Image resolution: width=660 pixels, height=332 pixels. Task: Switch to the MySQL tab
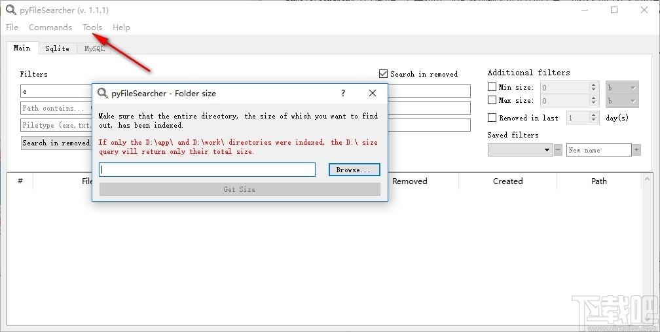tap(94, 49)
